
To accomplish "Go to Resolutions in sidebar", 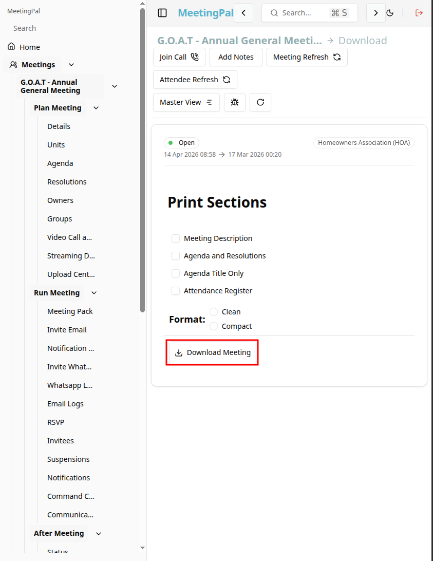I will tap(67, 182).
